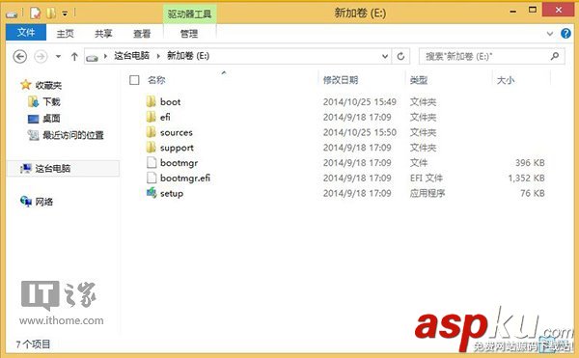The image size is (579, 358).
Task: Open the boot folder icon
Action: (152, 101)
